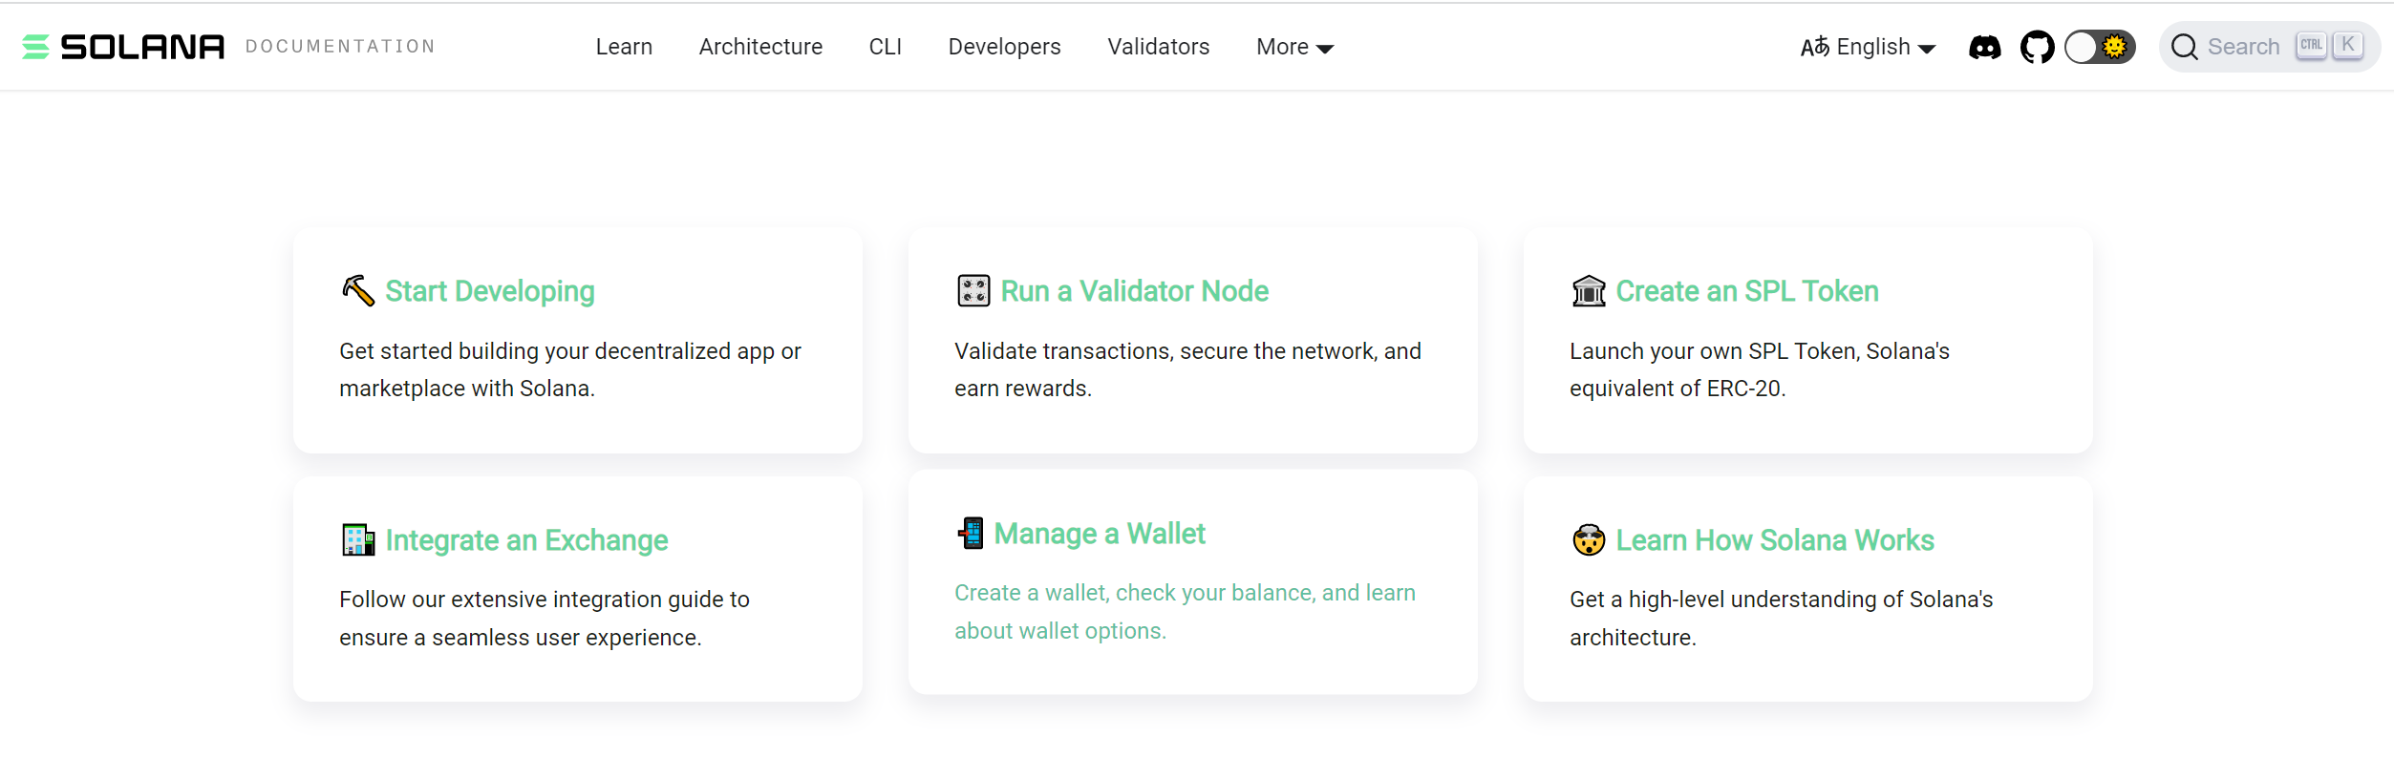The width and height of the screenshot is (2394, 779).
Task: Click the Solana logo in header
Action: [123, 47]
